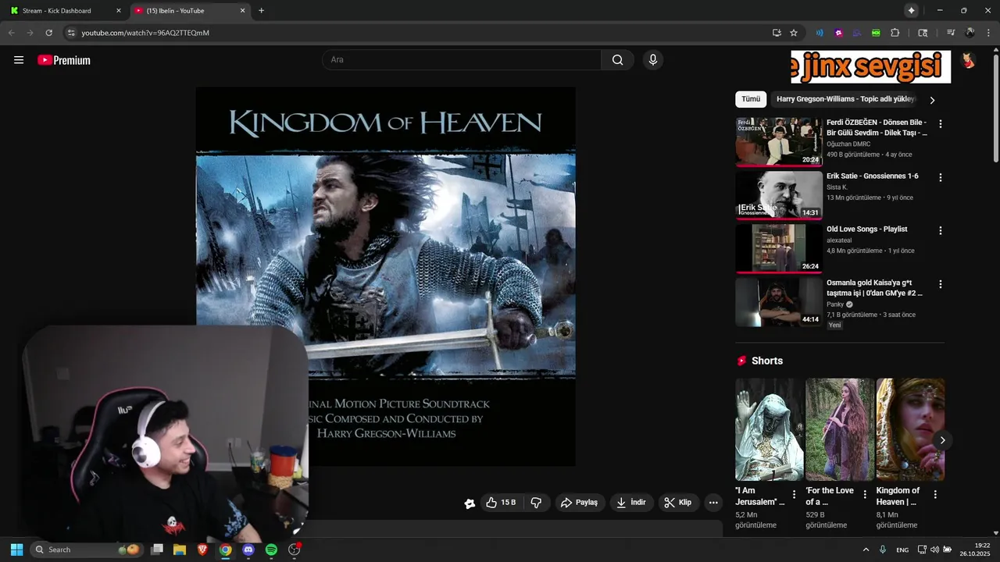Open Osmanla gold Kaisa'ya video title
1000x562 pixels.
[874, 288]
